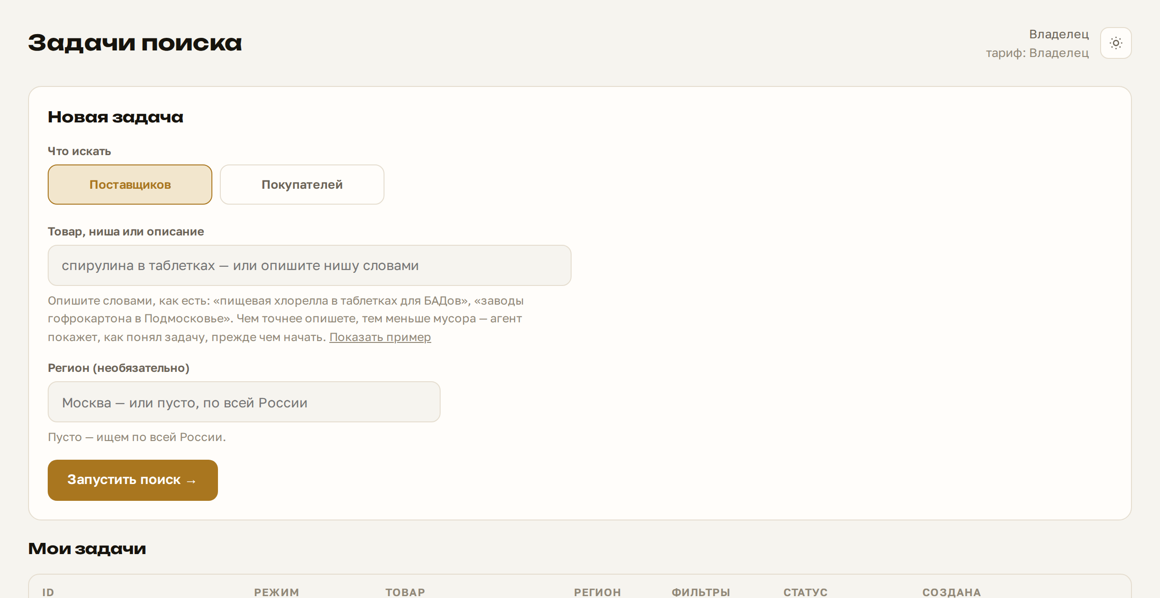Click the ФИЛЬТРЫ column header

pos(701,592)
